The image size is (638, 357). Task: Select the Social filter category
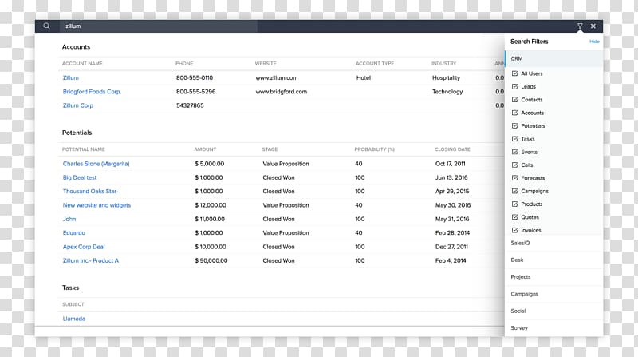coord(553,311)
